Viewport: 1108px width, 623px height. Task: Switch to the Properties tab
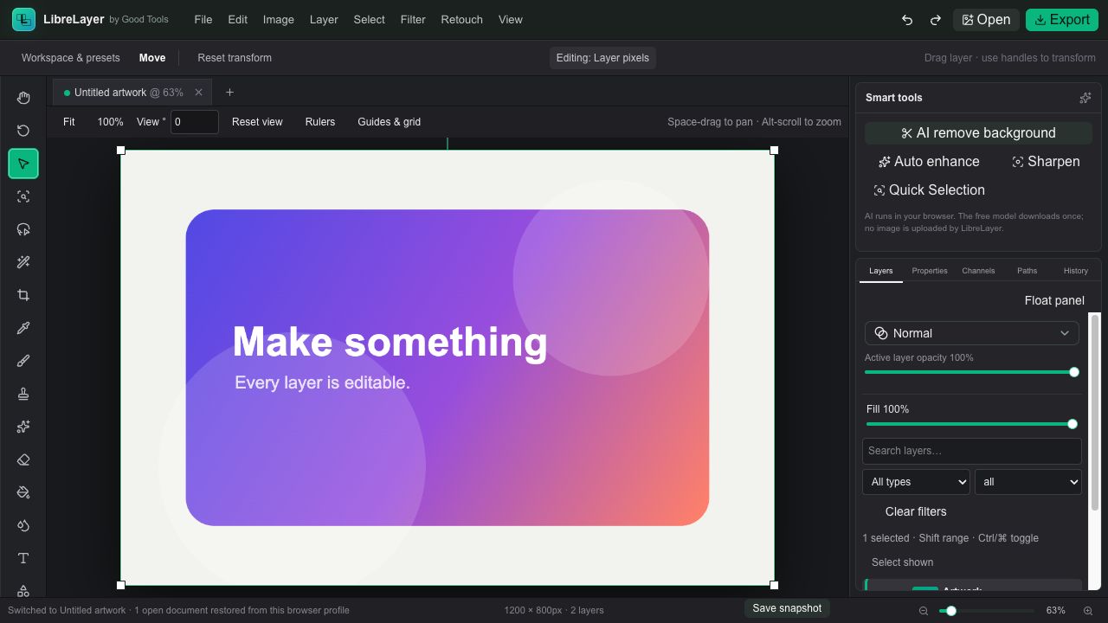coord(930,271)
